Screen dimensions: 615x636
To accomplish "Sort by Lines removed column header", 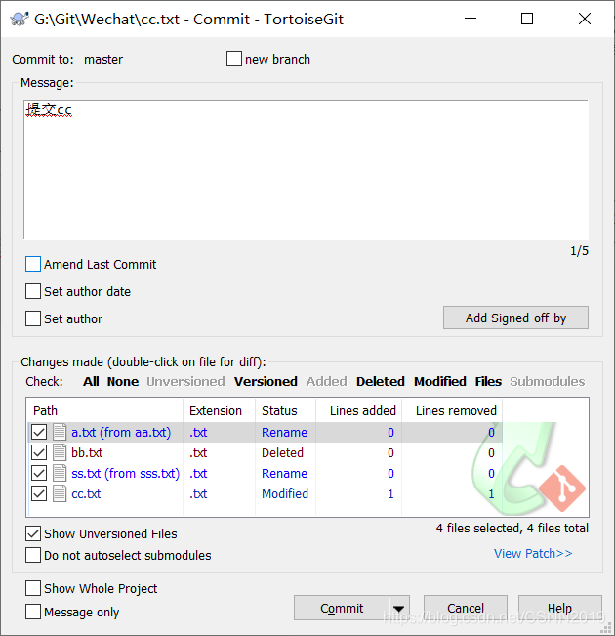I will point(452,411).
